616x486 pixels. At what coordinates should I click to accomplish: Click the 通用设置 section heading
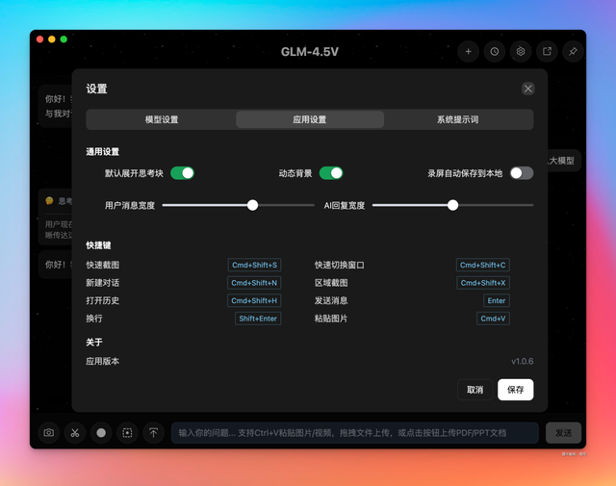(x=103, y=152)
